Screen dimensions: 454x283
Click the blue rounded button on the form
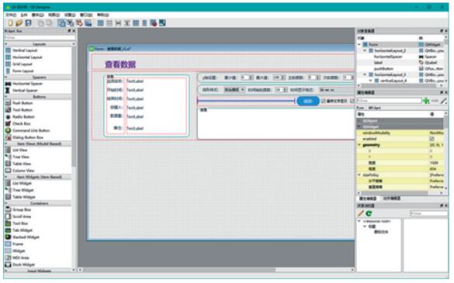[x=308, y=101]
